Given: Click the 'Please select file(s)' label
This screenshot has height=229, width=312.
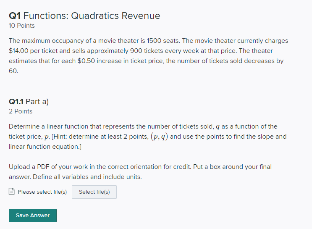Looking at the screenshot, I should [x=42, y=192].
